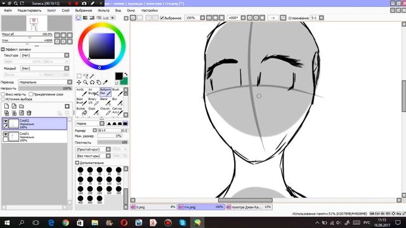
Task: Toggle pen pressure for Размер
Action: (x=95, y=130)
